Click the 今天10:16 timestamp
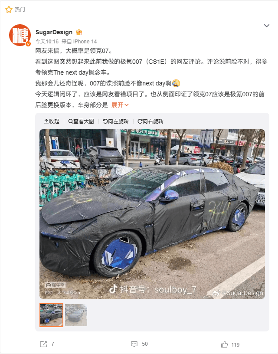This screenshot has height=354, width=278. pos(47,42)
